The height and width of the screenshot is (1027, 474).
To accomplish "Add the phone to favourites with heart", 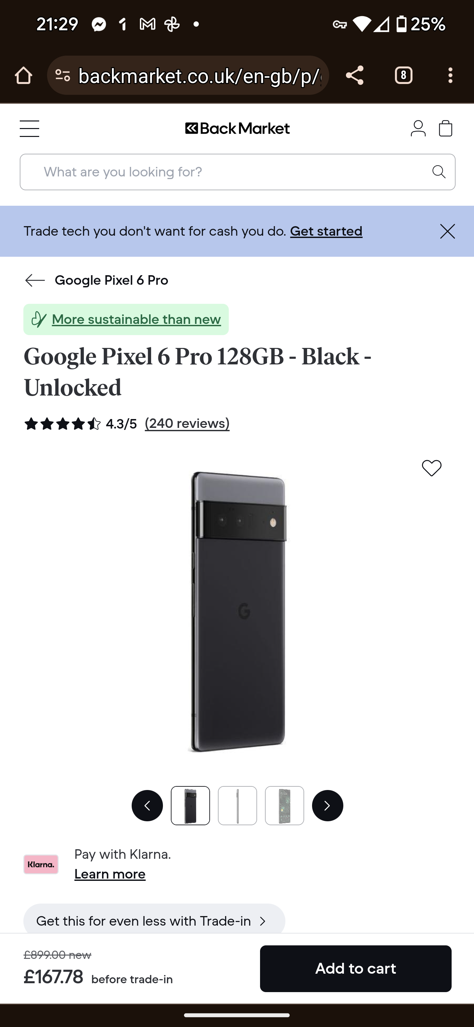I will pyautogui.click(x=431, y=468).
